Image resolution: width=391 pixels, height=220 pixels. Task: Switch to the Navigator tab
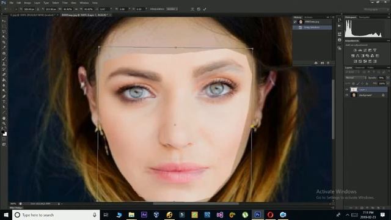point(364,17)
